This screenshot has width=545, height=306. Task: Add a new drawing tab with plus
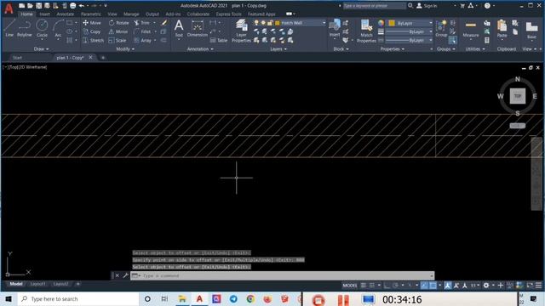point(103,58)
